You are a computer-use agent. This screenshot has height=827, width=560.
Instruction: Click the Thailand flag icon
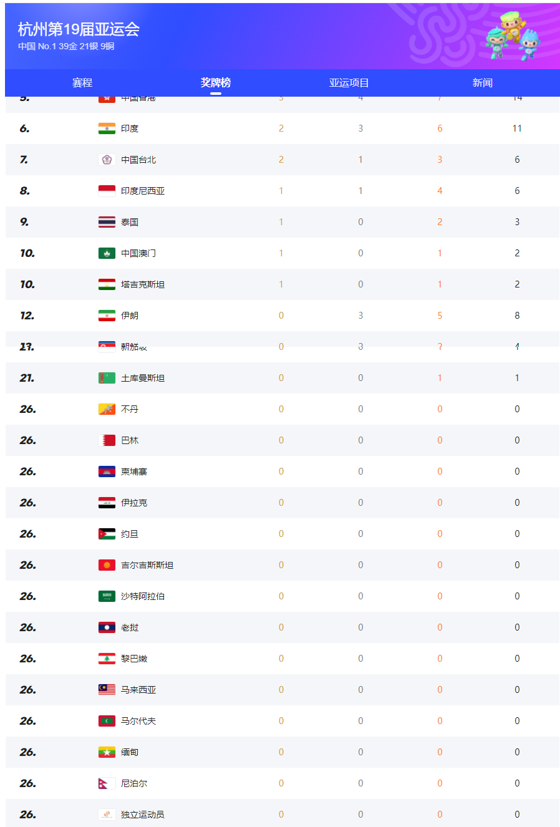pos(107,222)
